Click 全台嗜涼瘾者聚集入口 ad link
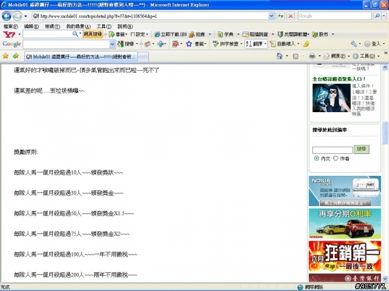The image size is (389, 291). [339, 79]
